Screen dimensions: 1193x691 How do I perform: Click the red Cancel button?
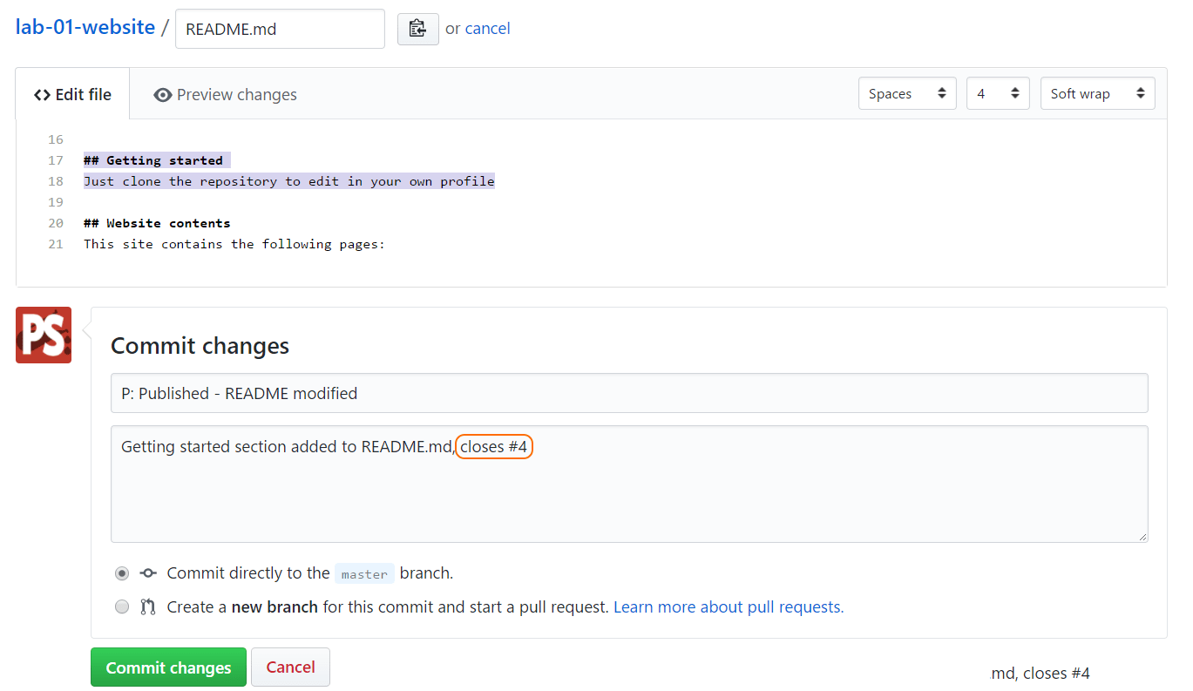pos(290,667)
